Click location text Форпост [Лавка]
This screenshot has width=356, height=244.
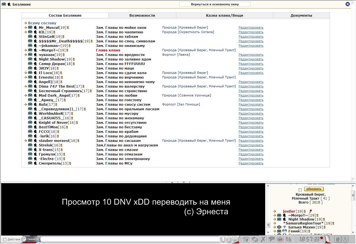tap(176, 55)
